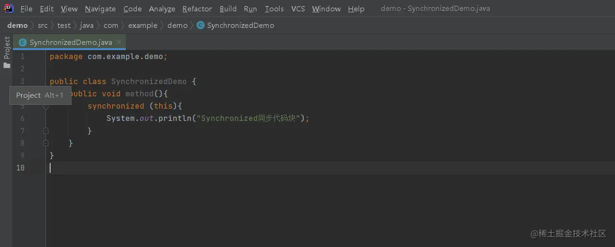Click the folder icon below Project label
Screen dimensions: 615x247
tap(7, 66)
